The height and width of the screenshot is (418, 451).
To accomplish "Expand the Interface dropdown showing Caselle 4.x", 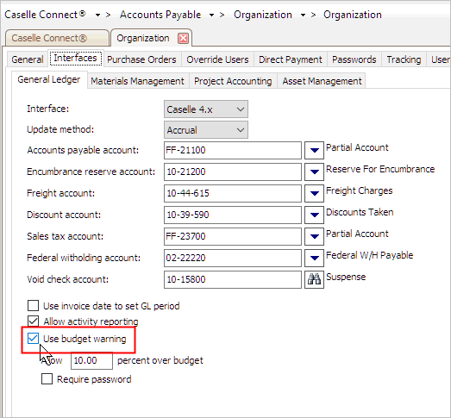I will (x=206, y=109).
